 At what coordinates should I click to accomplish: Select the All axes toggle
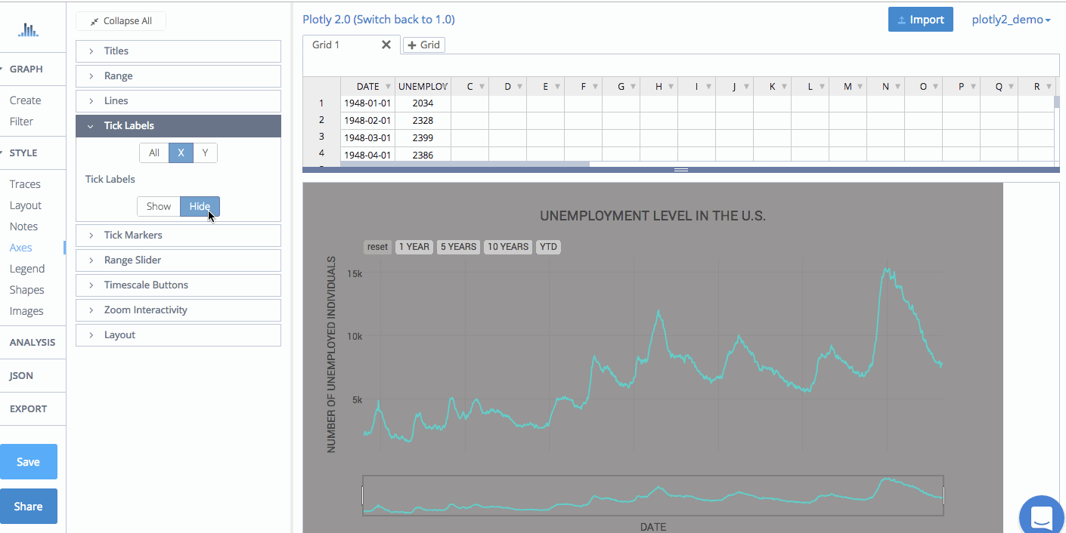coord(154,153)
